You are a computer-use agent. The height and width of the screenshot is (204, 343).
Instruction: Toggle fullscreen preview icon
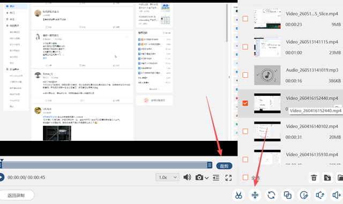coord(229,178)
